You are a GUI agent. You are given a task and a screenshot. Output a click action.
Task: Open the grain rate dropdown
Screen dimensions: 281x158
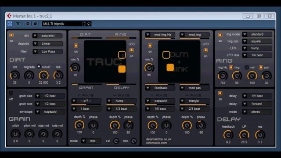(50, 104)
